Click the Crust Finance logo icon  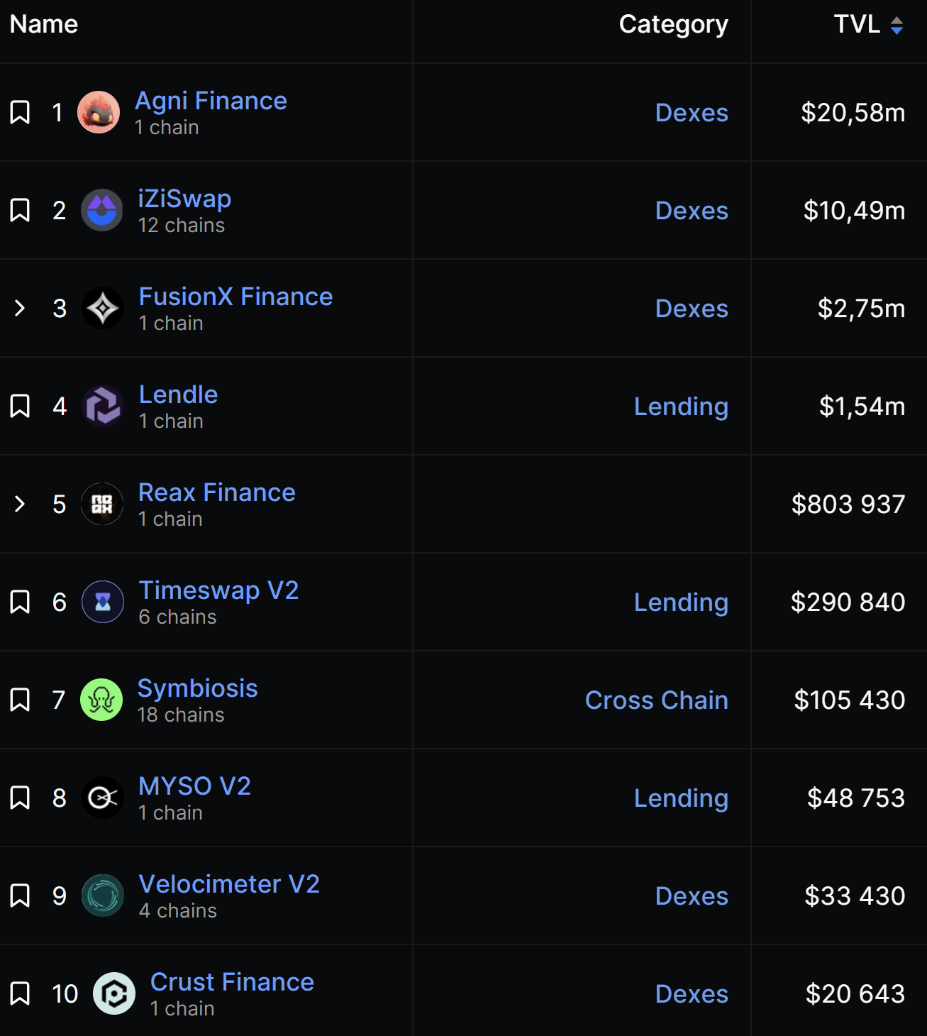(x=114, y=993)
